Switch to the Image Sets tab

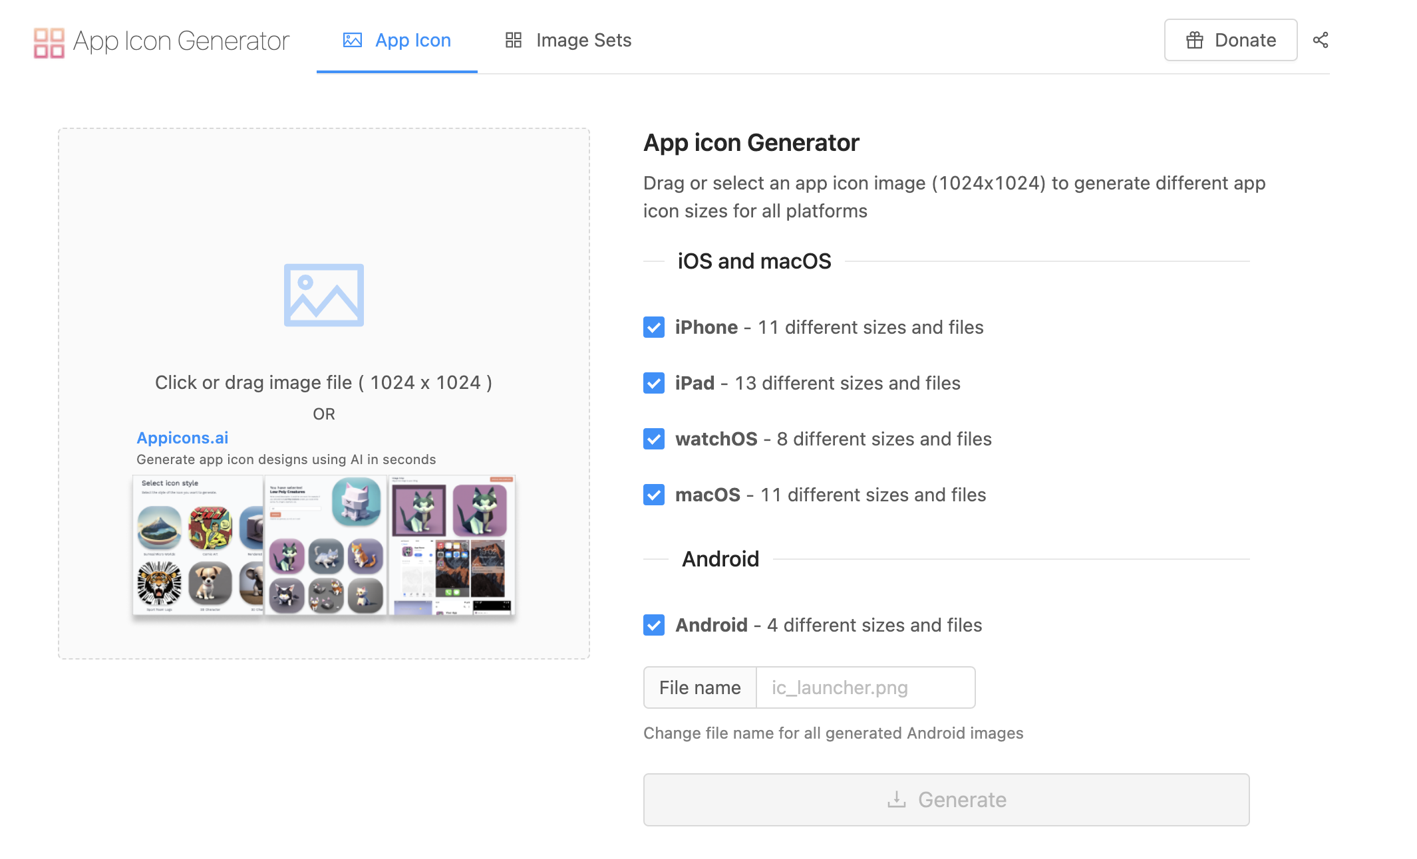pos(567,41)
